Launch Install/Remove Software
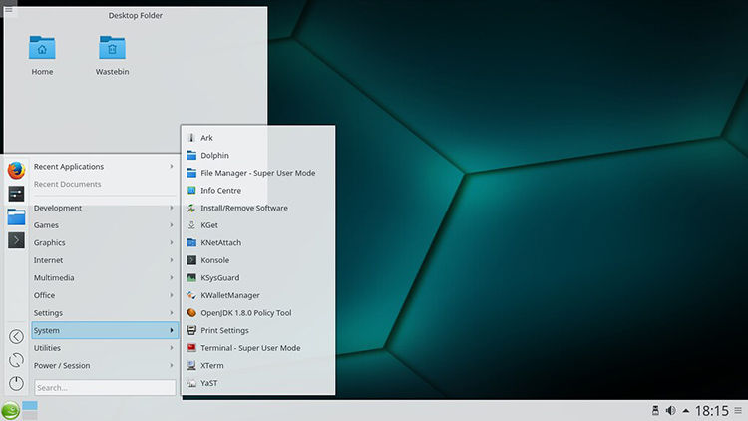The height and width of the screenshot is (421, 748). (258, 208)
